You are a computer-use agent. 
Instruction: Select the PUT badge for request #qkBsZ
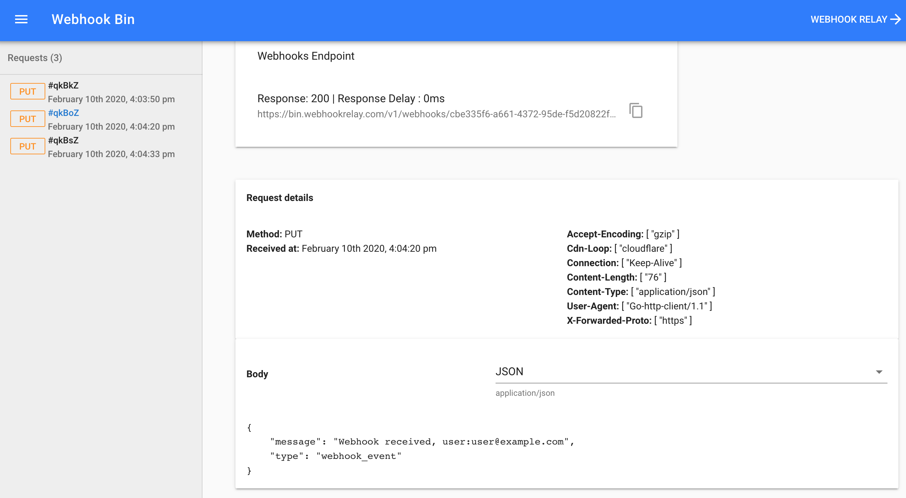tap(27, 146)
